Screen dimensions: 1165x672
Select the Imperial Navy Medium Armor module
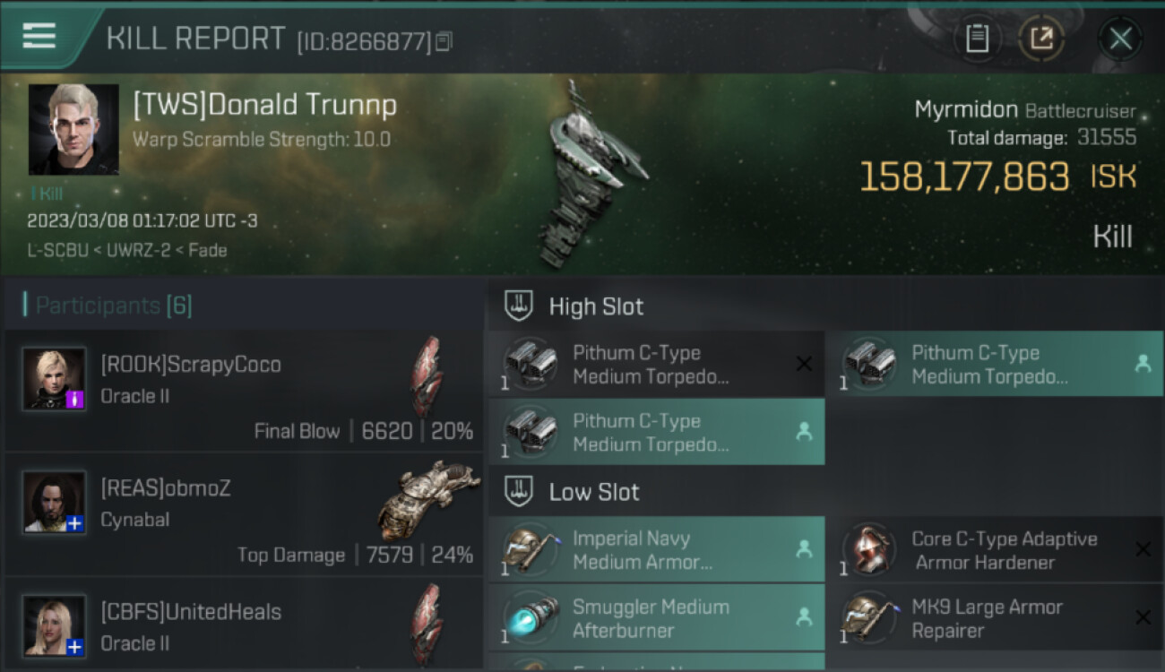pyautogui.click(x=656, y=550)
